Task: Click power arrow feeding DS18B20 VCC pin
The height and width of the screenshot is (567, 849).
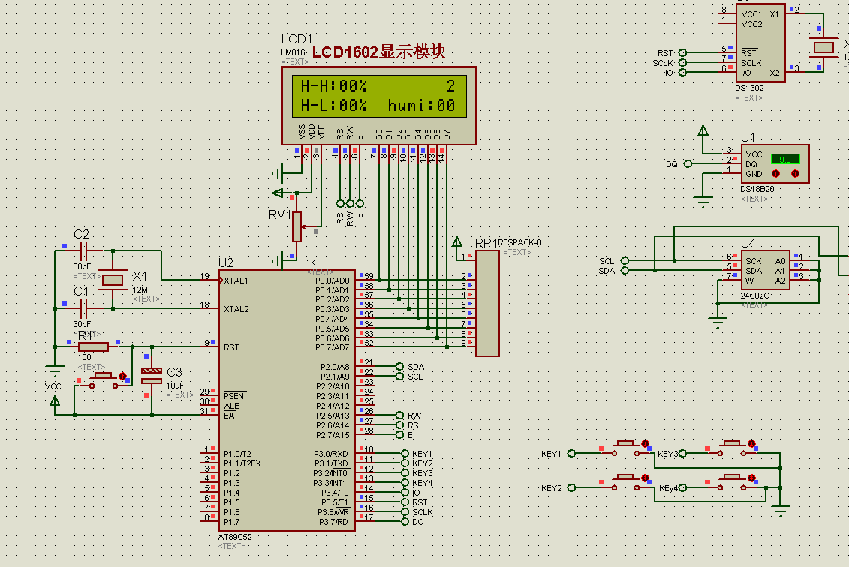Action: pyautogui.click(x=703, y=130)
